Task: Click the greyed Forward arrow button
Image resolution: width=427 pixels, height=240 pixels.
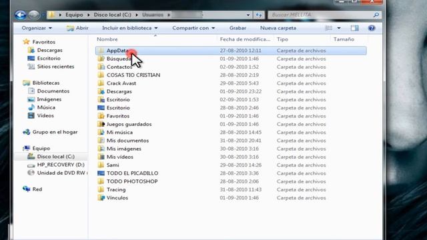Action: coord(34,15)
